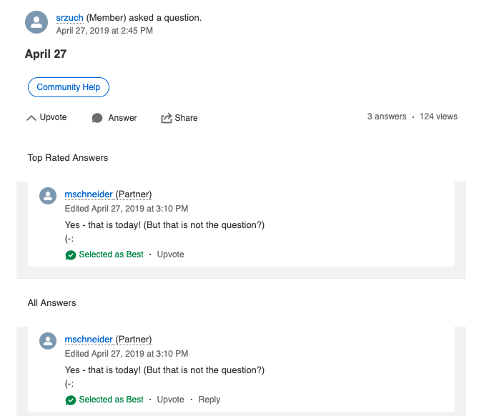
Task: Open mschneider link under All Answers
Action: tap(89, 340)
